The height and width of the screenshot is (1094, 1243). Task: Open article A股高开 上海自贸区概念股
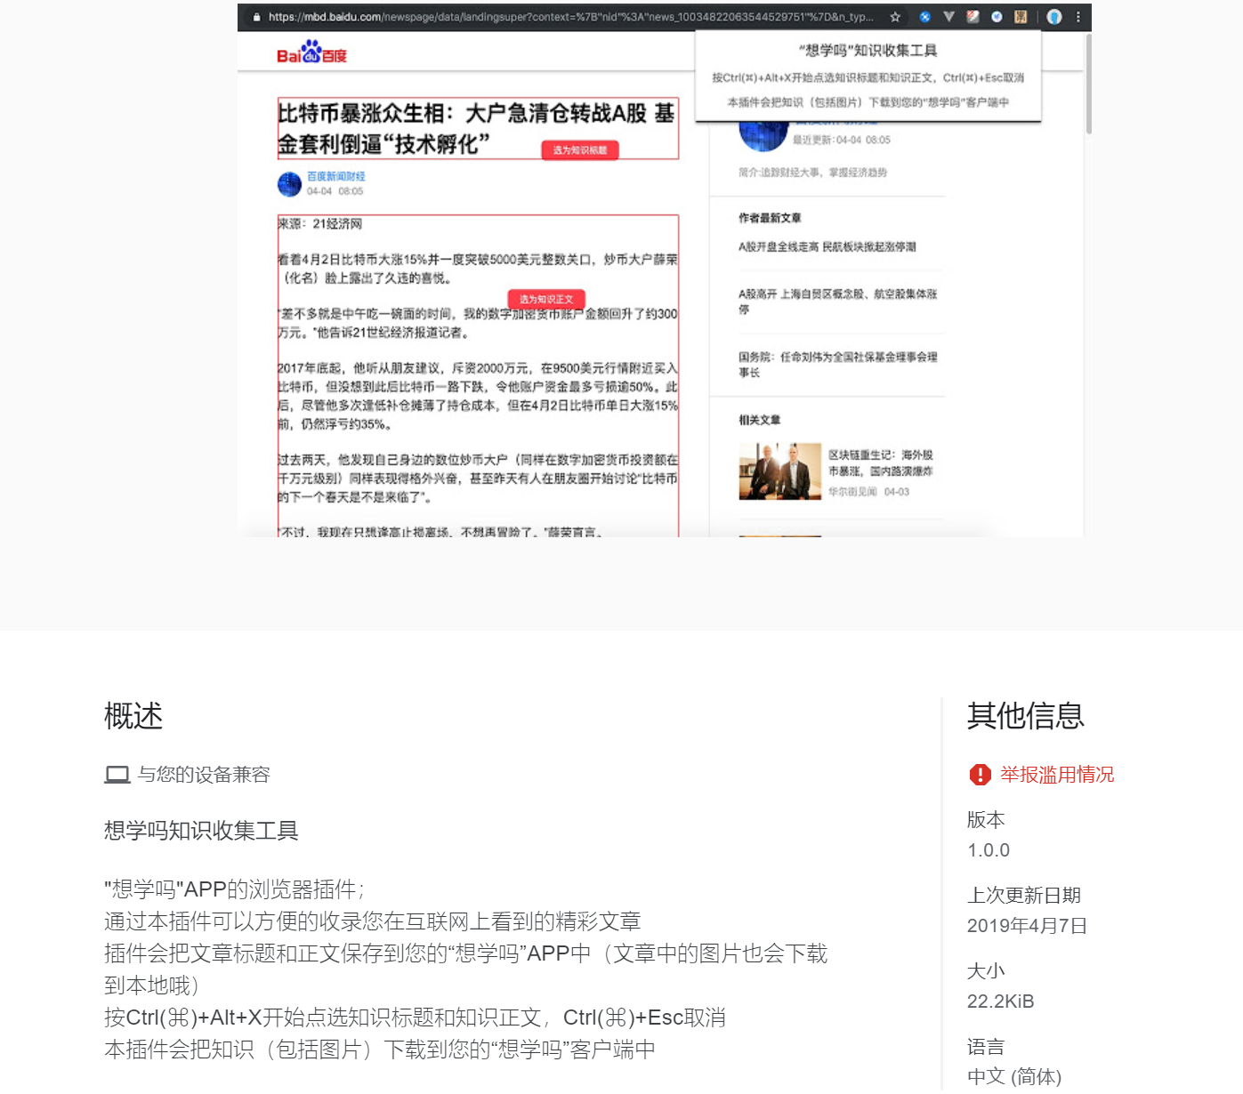(837, 302)
